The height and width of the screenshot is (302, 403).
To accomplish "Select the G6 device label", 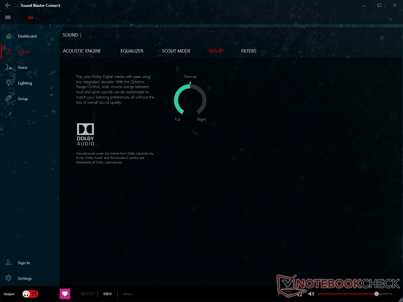I will tap(30, 18).
